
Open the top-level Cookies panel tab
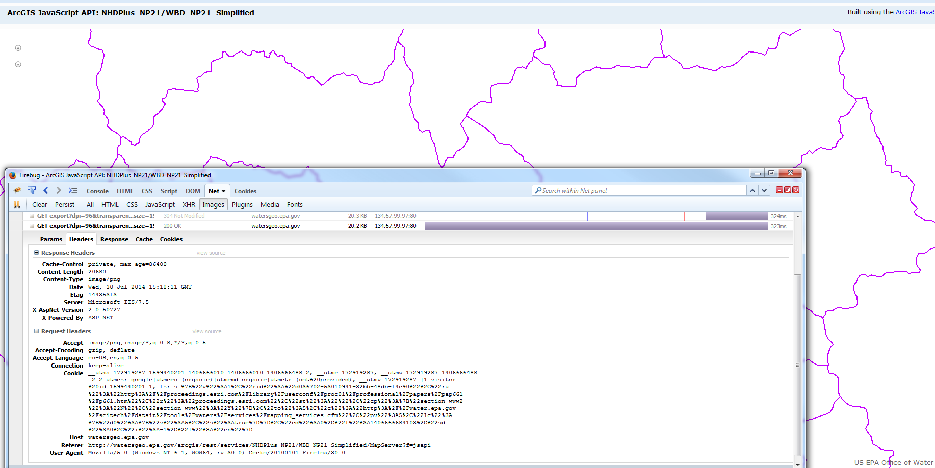(245, 191)
